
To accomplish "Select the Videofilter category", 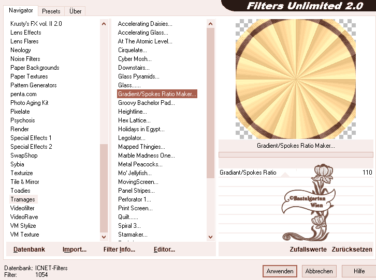I will pyautogui.click(x=22, y=208).
